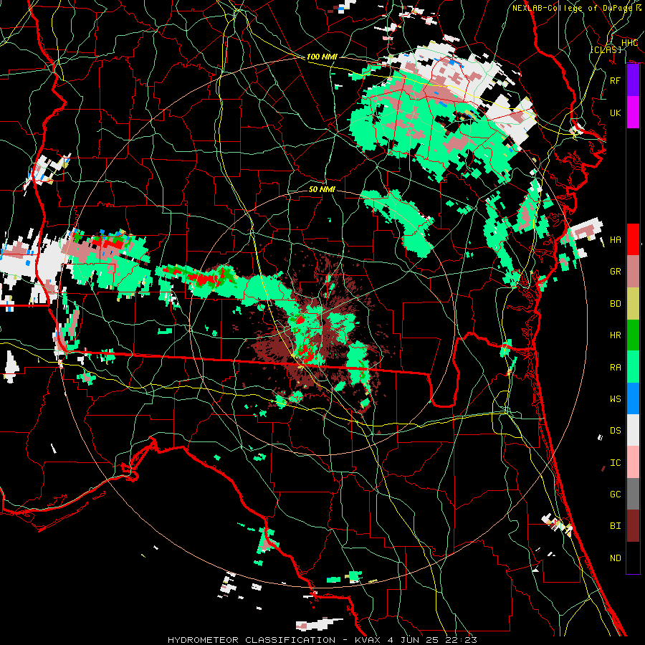Click the BI brown legend swatch
The height and width of the screenshot is (645, 645).
tap(633, 526)
